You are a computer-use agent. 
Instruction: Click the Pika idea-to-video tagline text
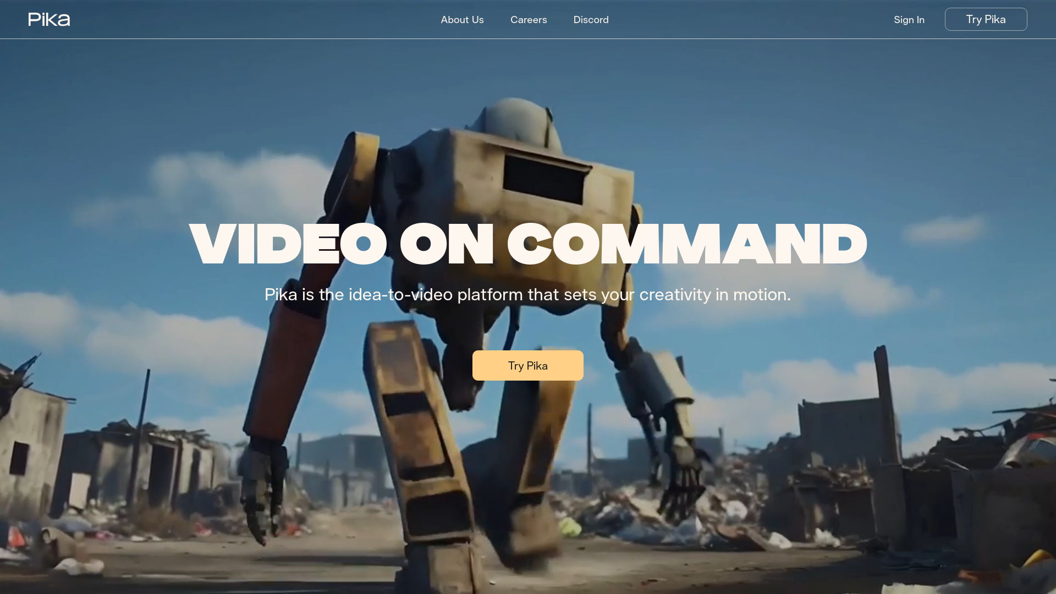pos(527,295)
